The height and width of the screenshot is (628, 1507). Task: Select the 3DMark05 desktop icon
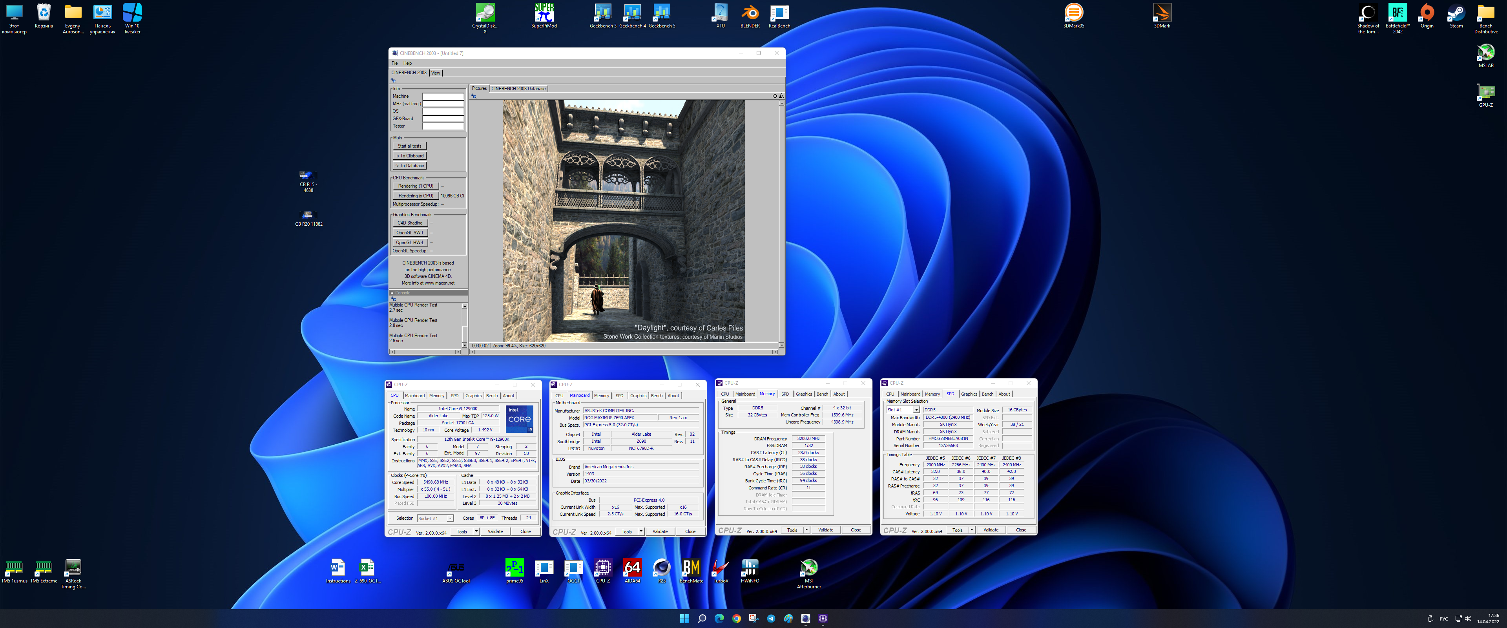pos(1073,15)
